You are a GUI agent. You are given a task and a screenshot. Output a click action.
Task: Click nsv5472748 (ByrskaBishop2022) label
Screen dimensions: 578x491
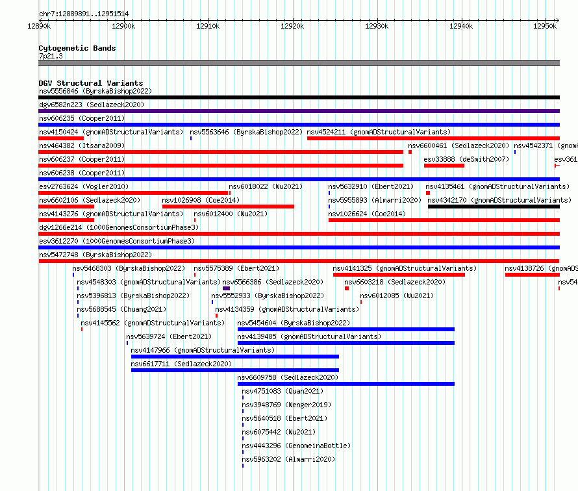(95, 255)
